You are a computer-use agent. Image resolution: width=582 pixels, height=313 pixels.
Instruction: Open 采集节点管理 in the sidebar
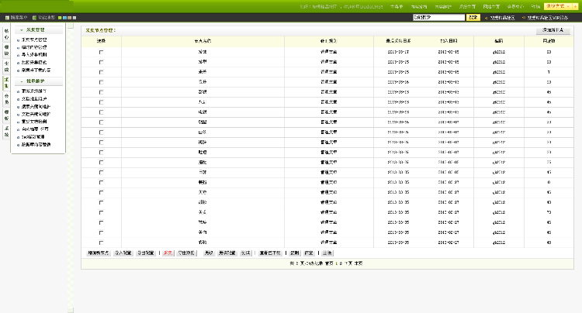(x=34, y=40)
